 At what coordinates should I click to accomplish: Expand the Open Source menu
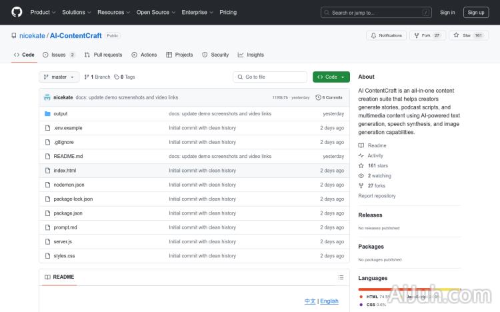pyautogui.click(x=155, y=12)
